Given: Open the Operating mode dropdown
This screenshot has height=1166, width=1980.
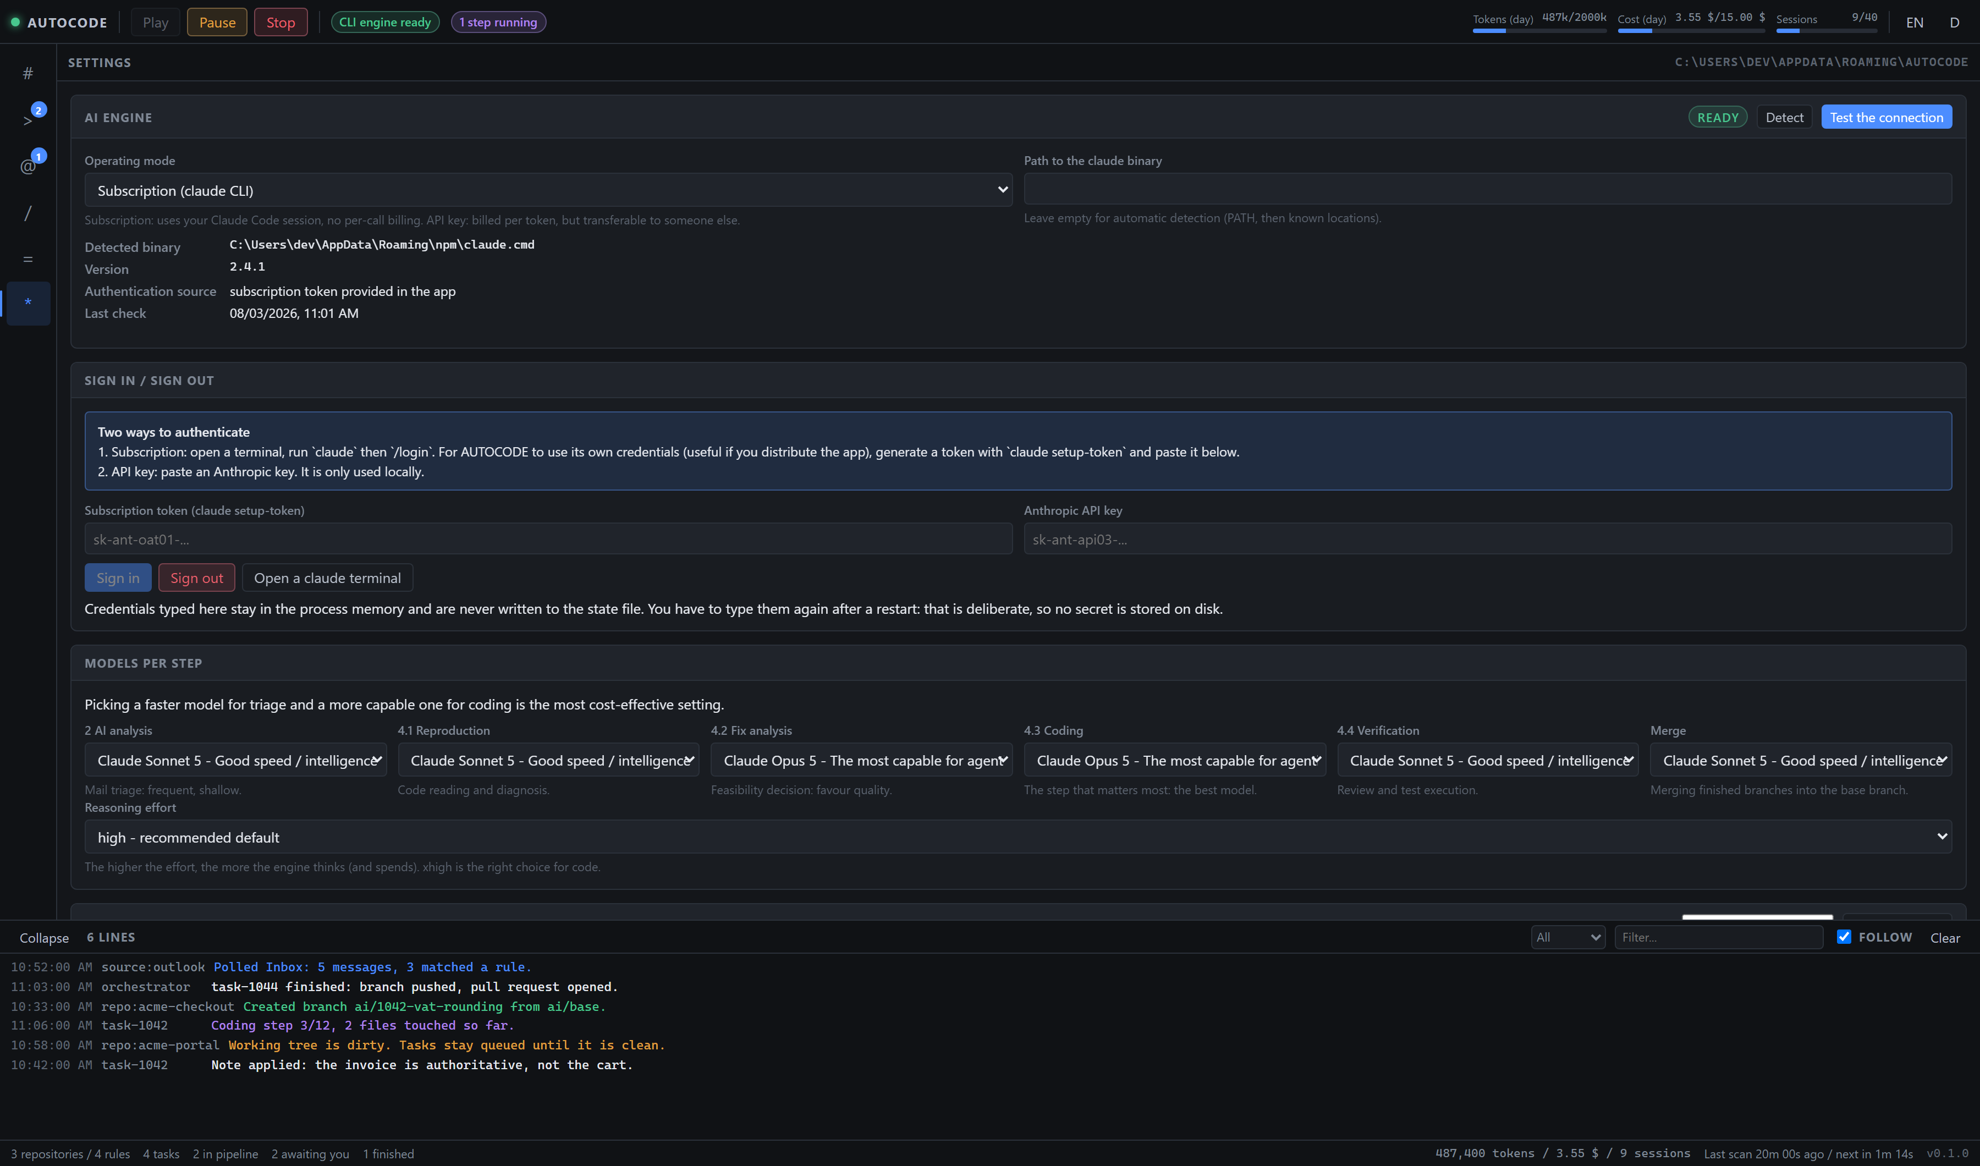Looking at the screenshot, I should 548,190.
